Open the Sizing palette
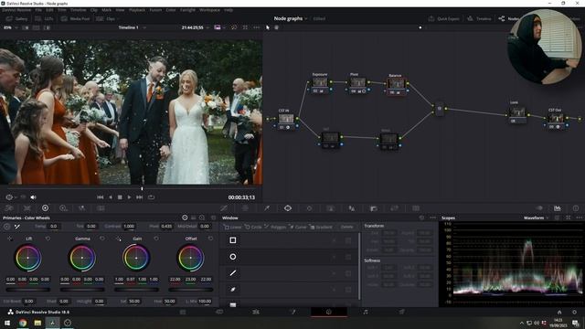The height and width of the screenshot is (329, 585). point(394,208)
